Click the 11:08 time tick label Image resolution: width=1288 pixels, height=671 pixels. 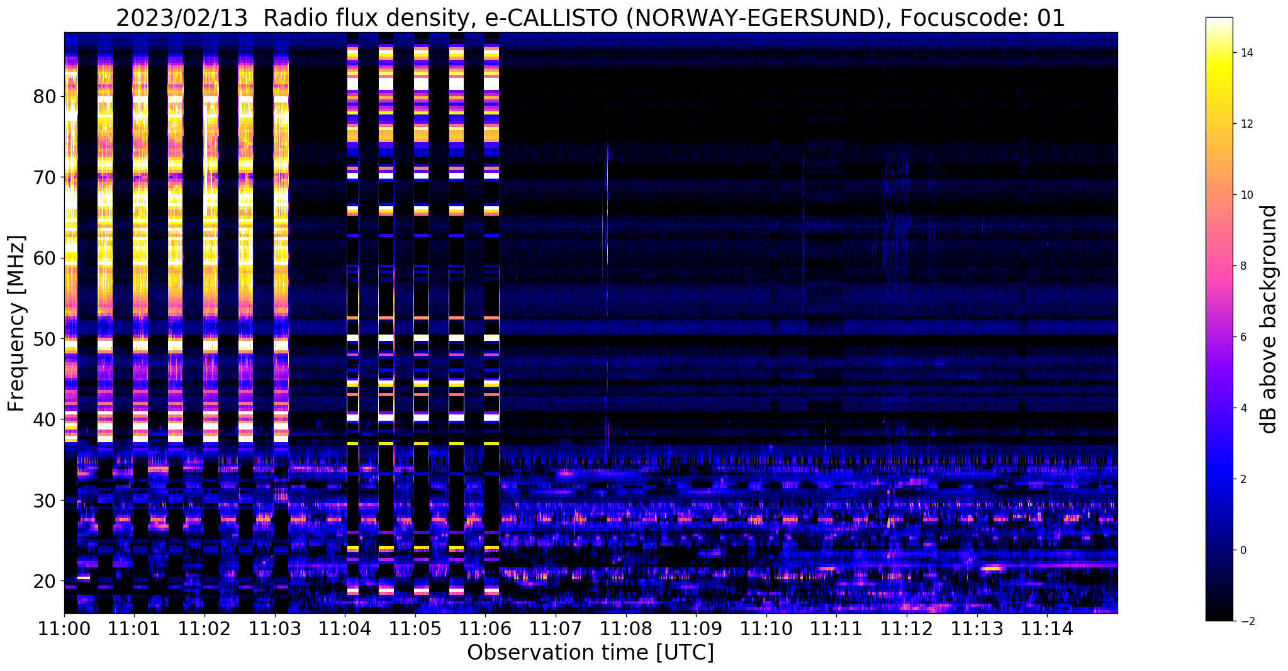pyautogui.click(x=625, y=629)
